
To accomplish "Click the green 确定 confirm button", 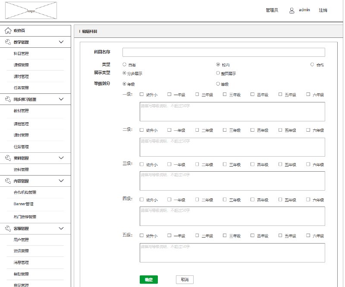I will click(149, 280).
